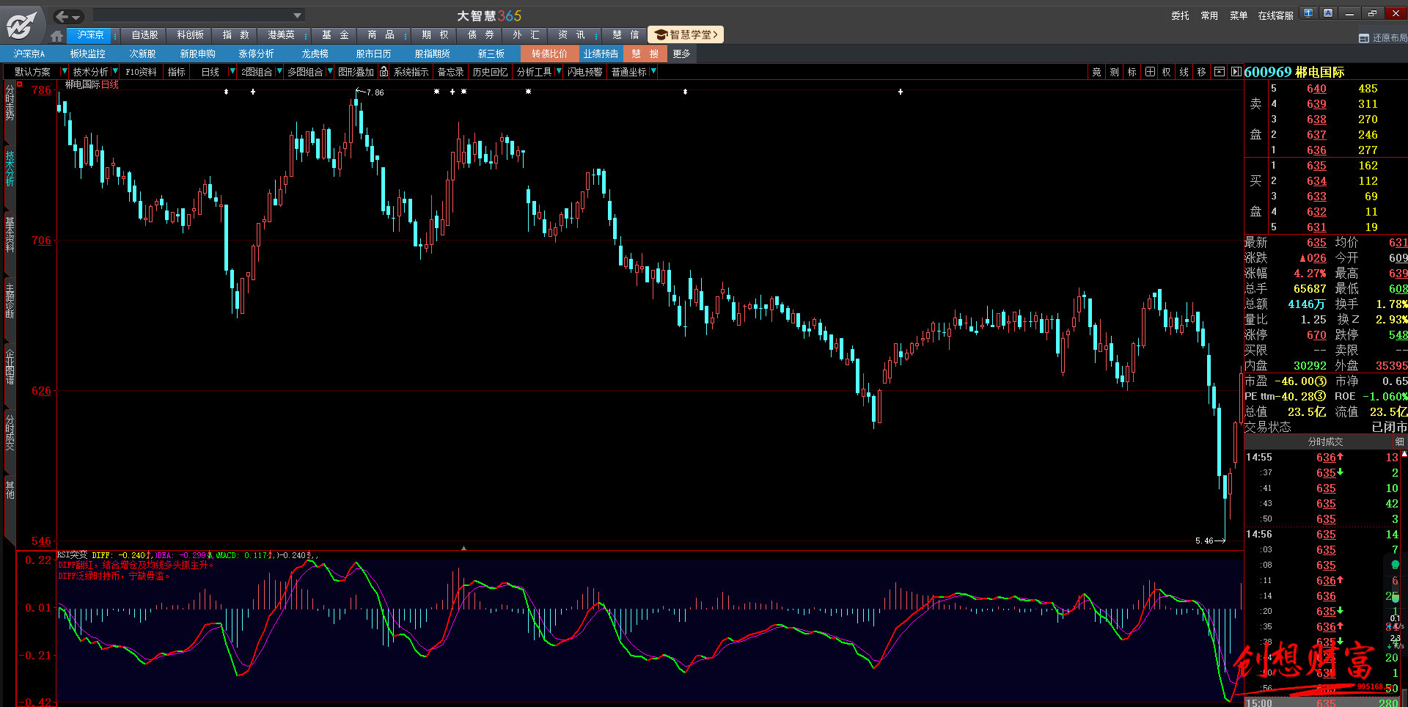Click the 更多 button
The image size is (1408, 707).
coord(681,54)
